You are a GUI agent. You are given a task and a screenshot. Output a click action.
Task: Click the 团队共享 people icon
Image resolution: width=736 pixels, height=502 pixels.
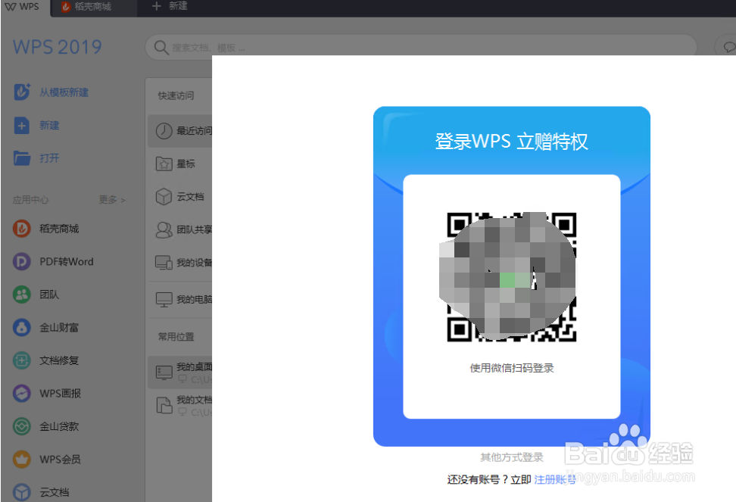pyautogui.click(x=164, y=229)
